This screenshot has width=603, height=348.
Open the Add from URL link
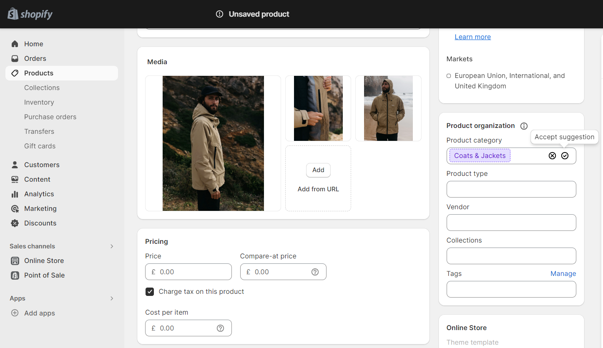[318, 189]
